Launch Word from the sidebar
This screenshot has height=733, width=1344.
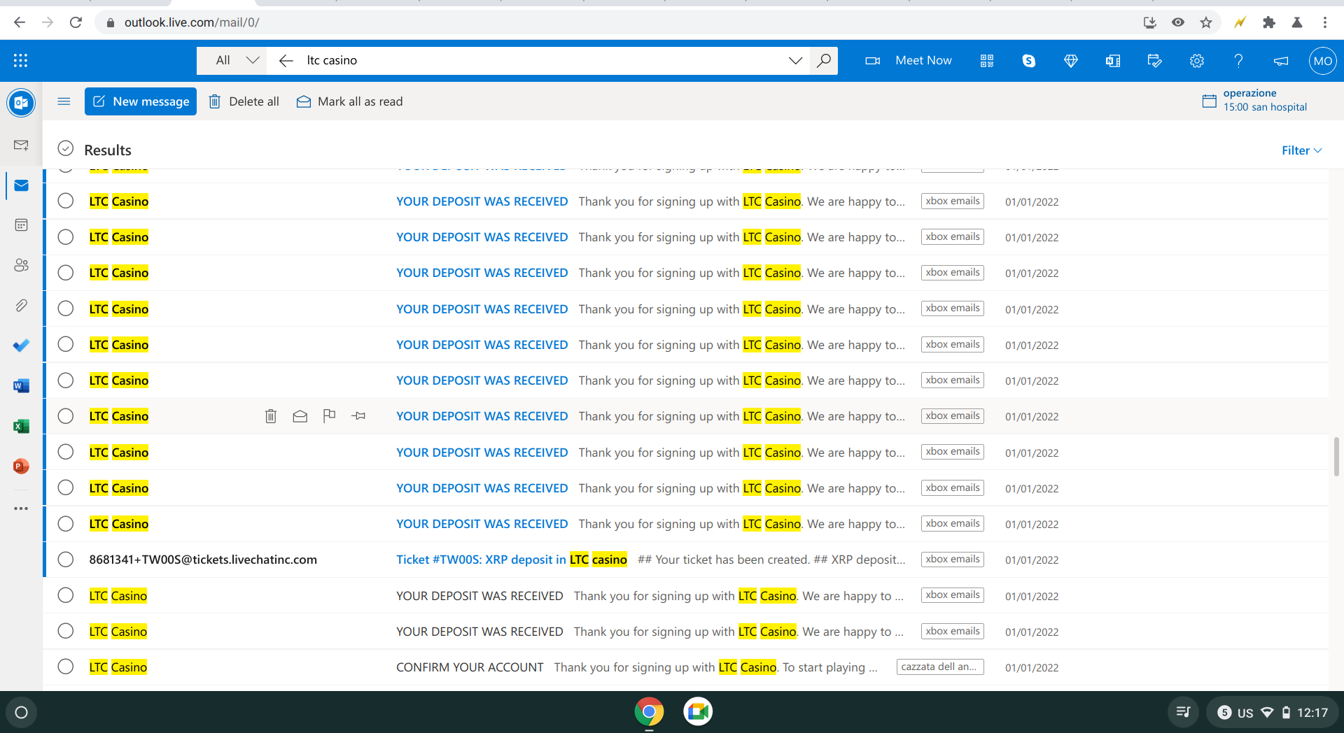(x=21, y=385)
